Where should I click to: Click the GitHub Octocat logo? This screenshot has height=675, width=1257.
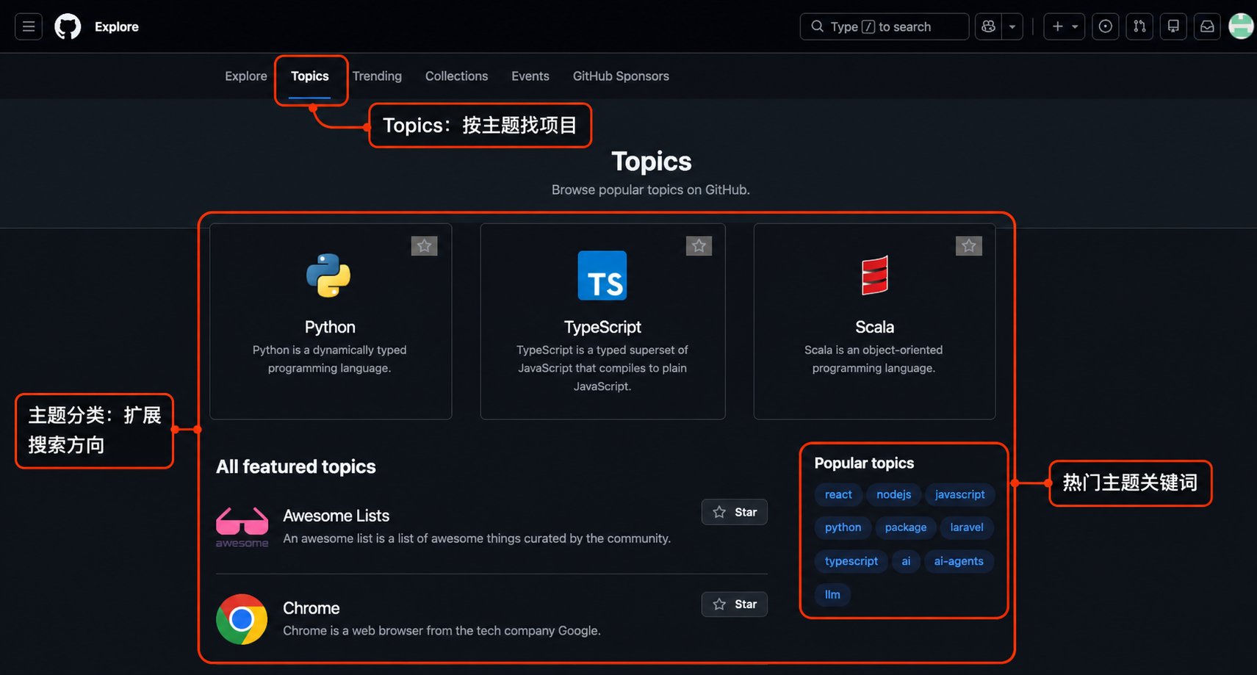tap(68, 26)
